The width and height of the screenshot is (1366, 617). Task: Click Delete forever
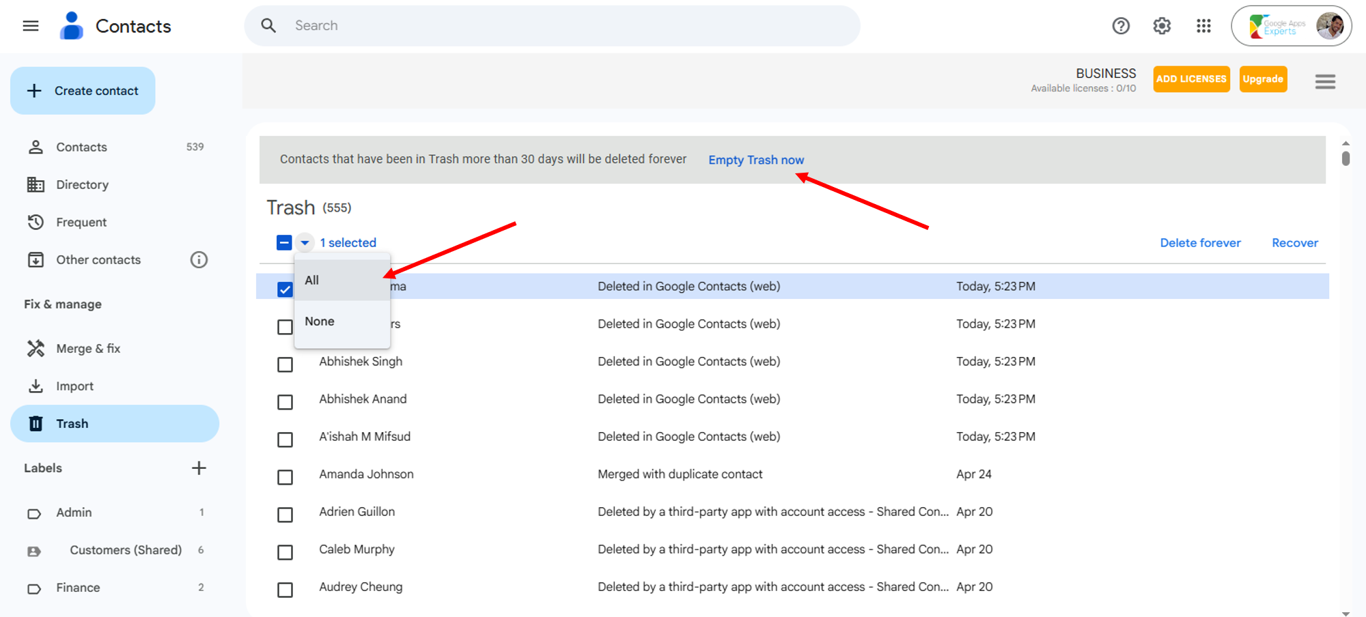(1200, 243)
